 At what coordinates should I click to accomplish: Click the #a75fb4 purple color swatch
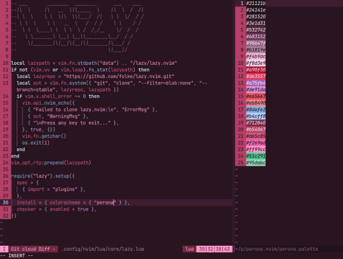(256, 83)
